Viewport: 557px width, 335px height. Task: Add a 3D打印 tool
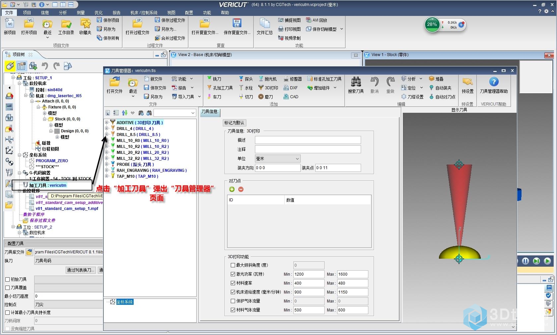click(268, 88)
